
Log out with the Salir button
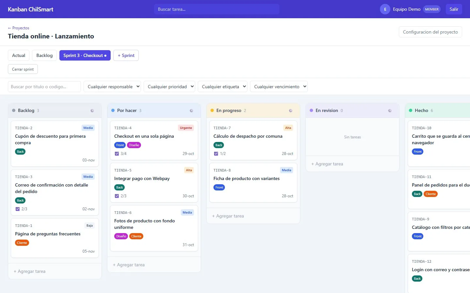[x=454, y=9]
